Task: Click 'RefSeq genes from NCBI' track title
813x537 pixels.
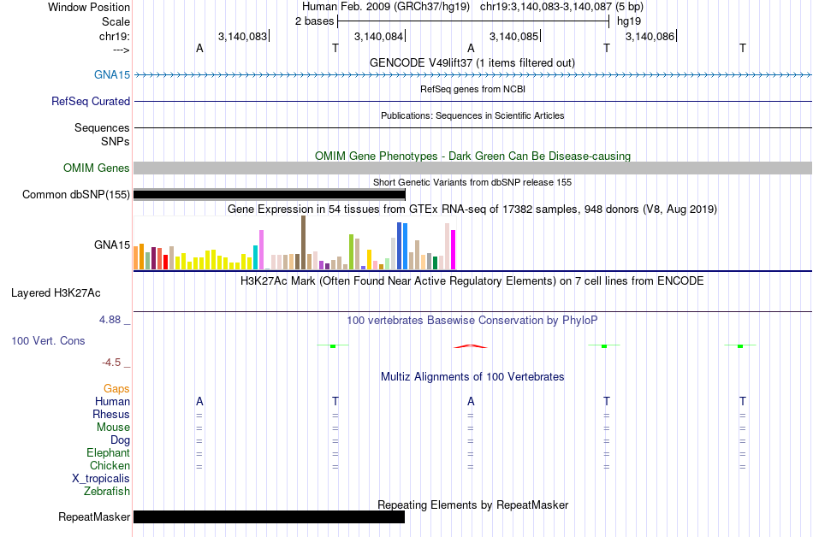Action: (x=472, y=89)
